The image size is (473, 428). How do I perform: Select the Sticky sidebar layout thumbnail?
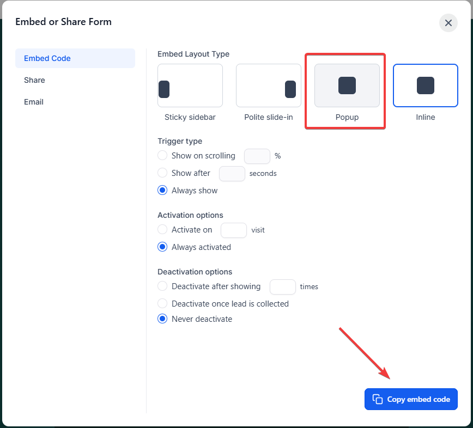click(190, 85)
